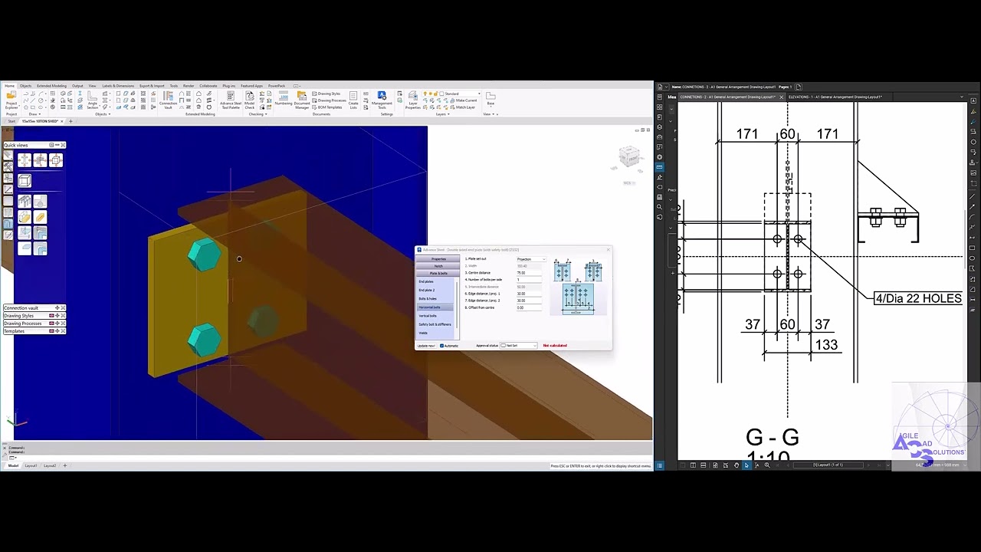The height and width of the screenshot is (552, 981).
Task: Open the Properties section in dialog
Action: click(x=438, y=259)
